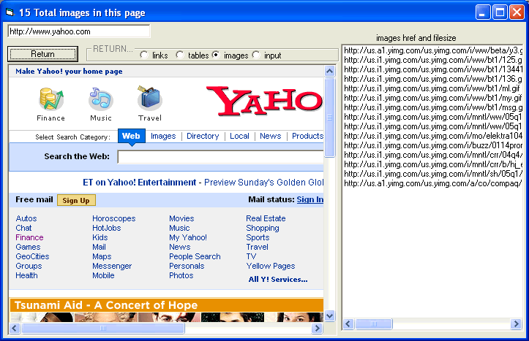Image resolution: width=529 pixels, height=341 pixels.
Task: Select the tables radio button
Action: [x=180, y=55]
